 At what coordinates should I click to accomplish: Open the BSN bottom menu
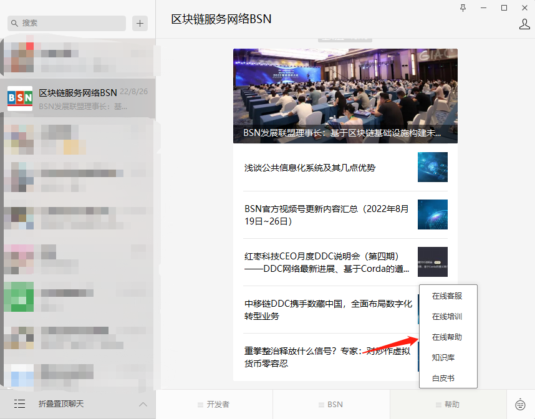click(331, 404)
